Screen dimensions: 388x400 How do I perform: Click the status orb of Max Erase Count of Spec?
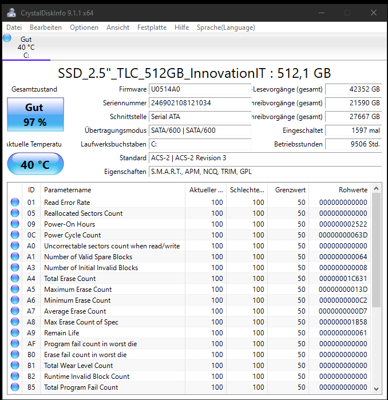15,322
